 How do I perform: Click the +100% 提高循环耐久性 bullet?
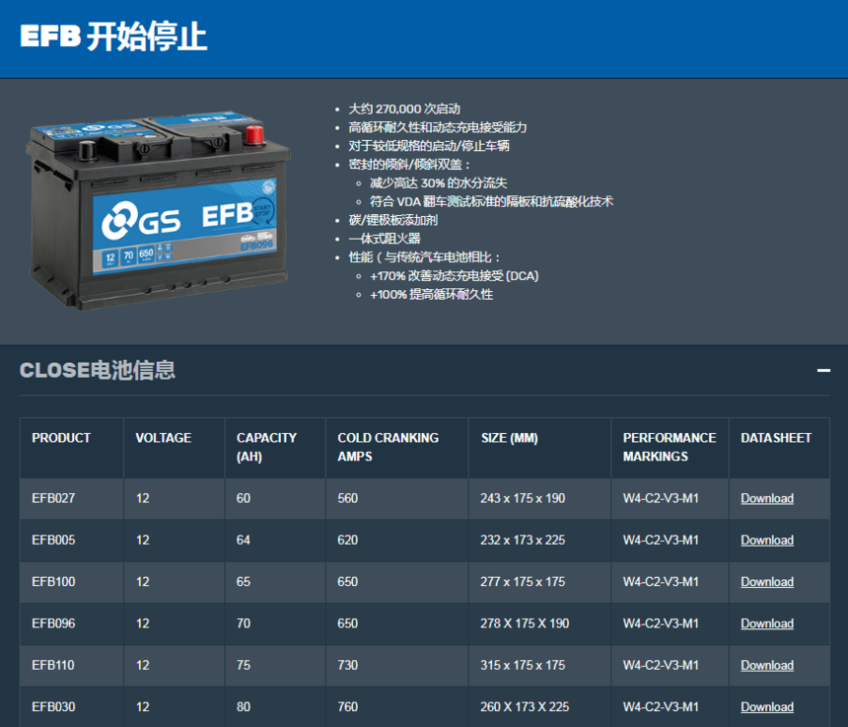click(x=432, y=294)
